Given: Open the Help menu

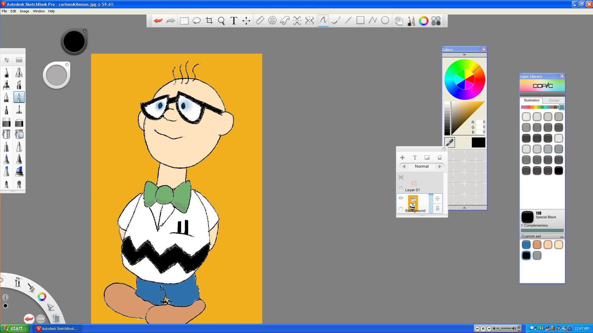Looking at the screenshot, I should pyautogui.click(x=51, y=11).
